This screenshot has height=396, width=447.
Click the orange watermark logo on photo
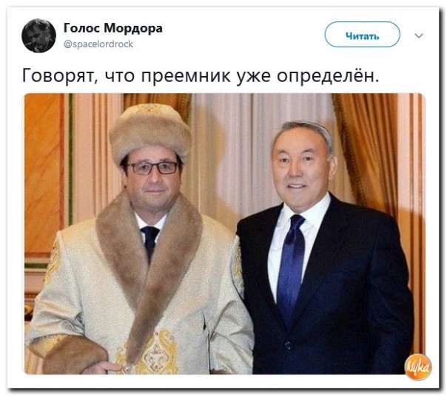(x=418, y=367)
